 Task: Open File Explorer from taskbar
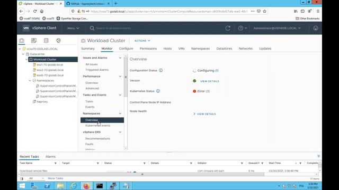pyautogui.click(x=60, y=186)
